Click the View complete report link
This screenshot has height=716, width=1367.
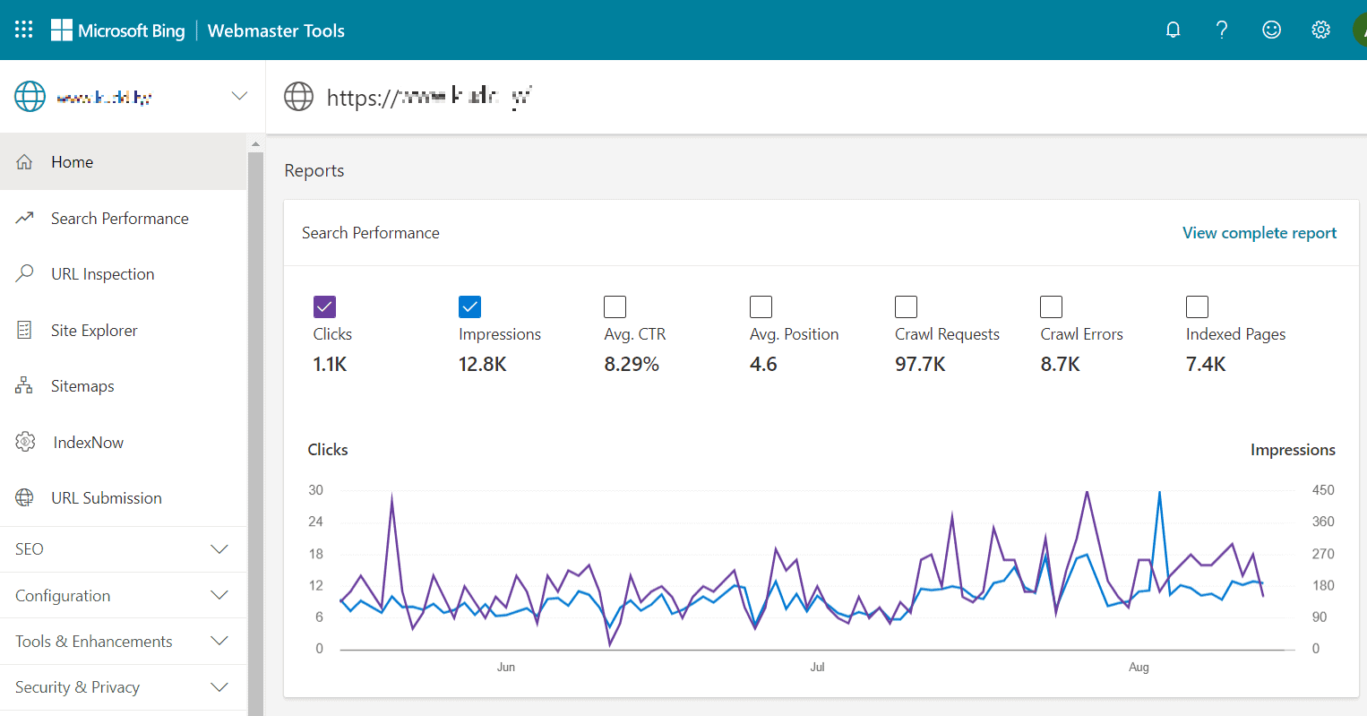point(1259,233)
